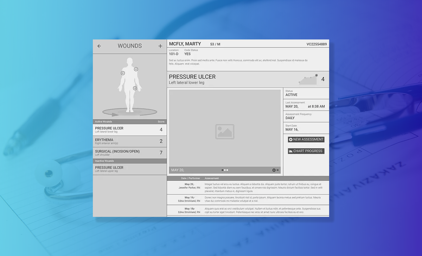Show the second photo via the slideshow dot
The height and width of the screenshot is (256, 422).
pyautogui.click(x=225, y=170)
